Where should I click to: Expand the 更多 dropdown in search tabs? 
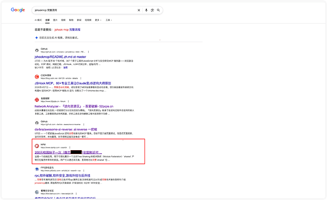click(x=98, y=20)
